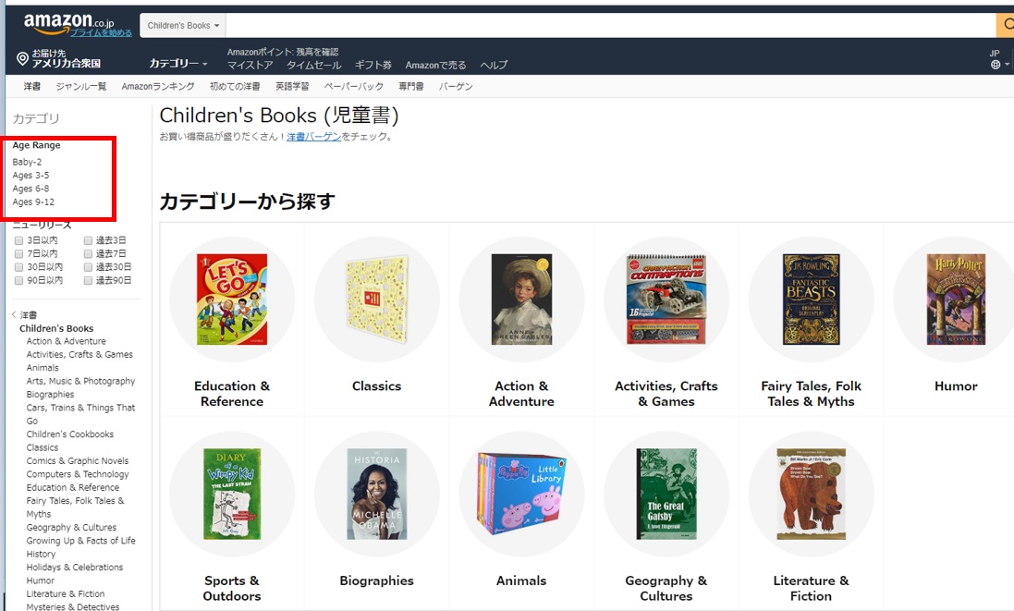Click into the search text field
Image resolution: width=1014 pixels, height=611 pixels.
click(x=610, y=25)
